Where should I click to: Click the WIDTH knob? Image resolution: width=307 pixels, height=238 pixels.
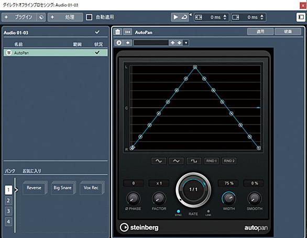[229, 198]
